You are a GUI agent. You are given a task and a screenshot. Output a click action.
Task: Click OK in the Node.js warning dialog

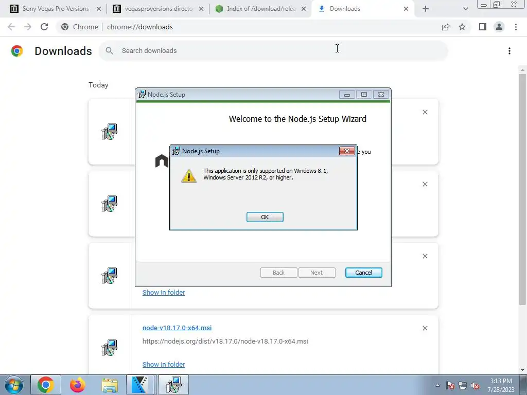point(265,217)
